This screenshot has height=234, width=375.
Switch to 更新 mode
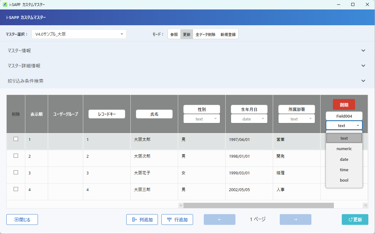click(186, 34)
